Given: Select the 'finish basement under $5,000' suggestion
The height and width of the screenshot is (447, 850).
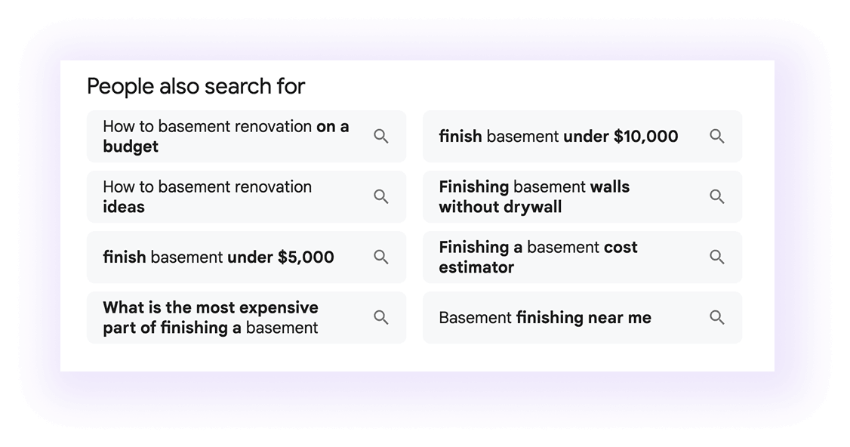Looking at the screenshot, I should tap(219, 257).
